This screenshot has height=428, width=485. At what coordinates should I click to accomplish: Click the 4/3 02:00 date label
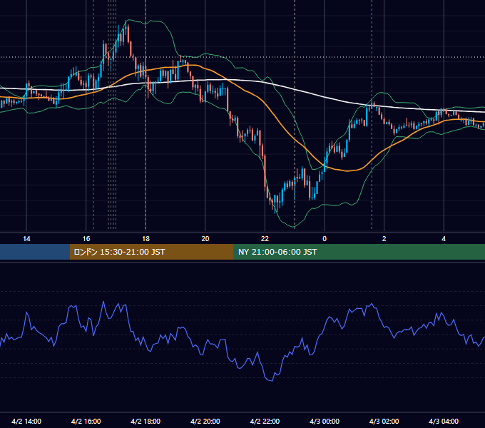(384, 421)
